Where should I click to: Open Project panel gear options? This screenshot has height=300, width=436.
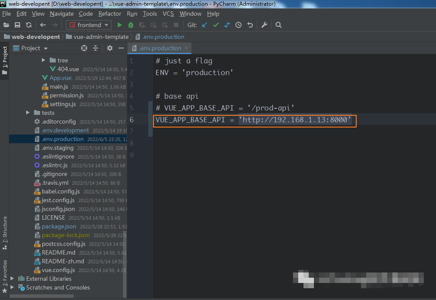(110, 48)
